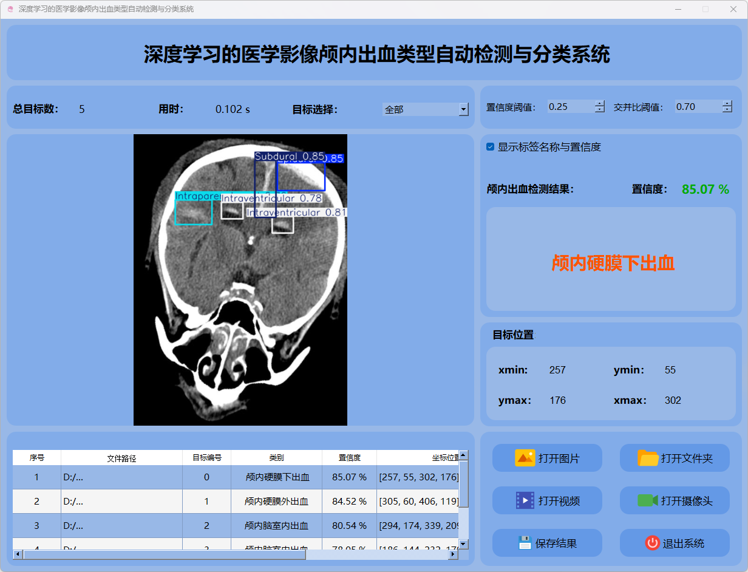The height and width of the screenshot is (572, 748).
Task: Click the picture icon on 打开图片
Action: 525,458
